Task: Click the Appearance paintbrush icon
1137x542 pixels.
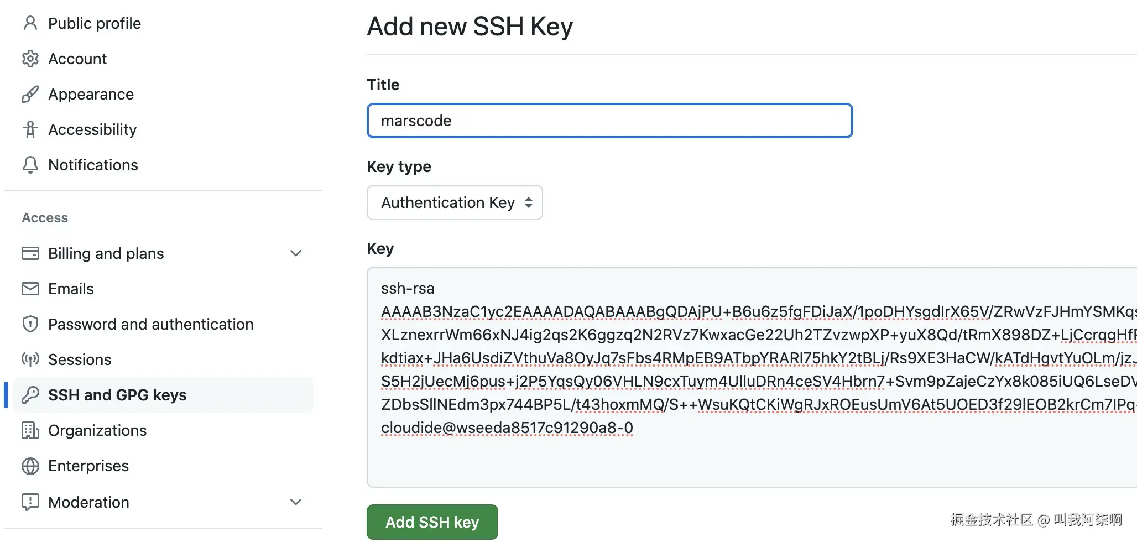Action: point(30,94)
